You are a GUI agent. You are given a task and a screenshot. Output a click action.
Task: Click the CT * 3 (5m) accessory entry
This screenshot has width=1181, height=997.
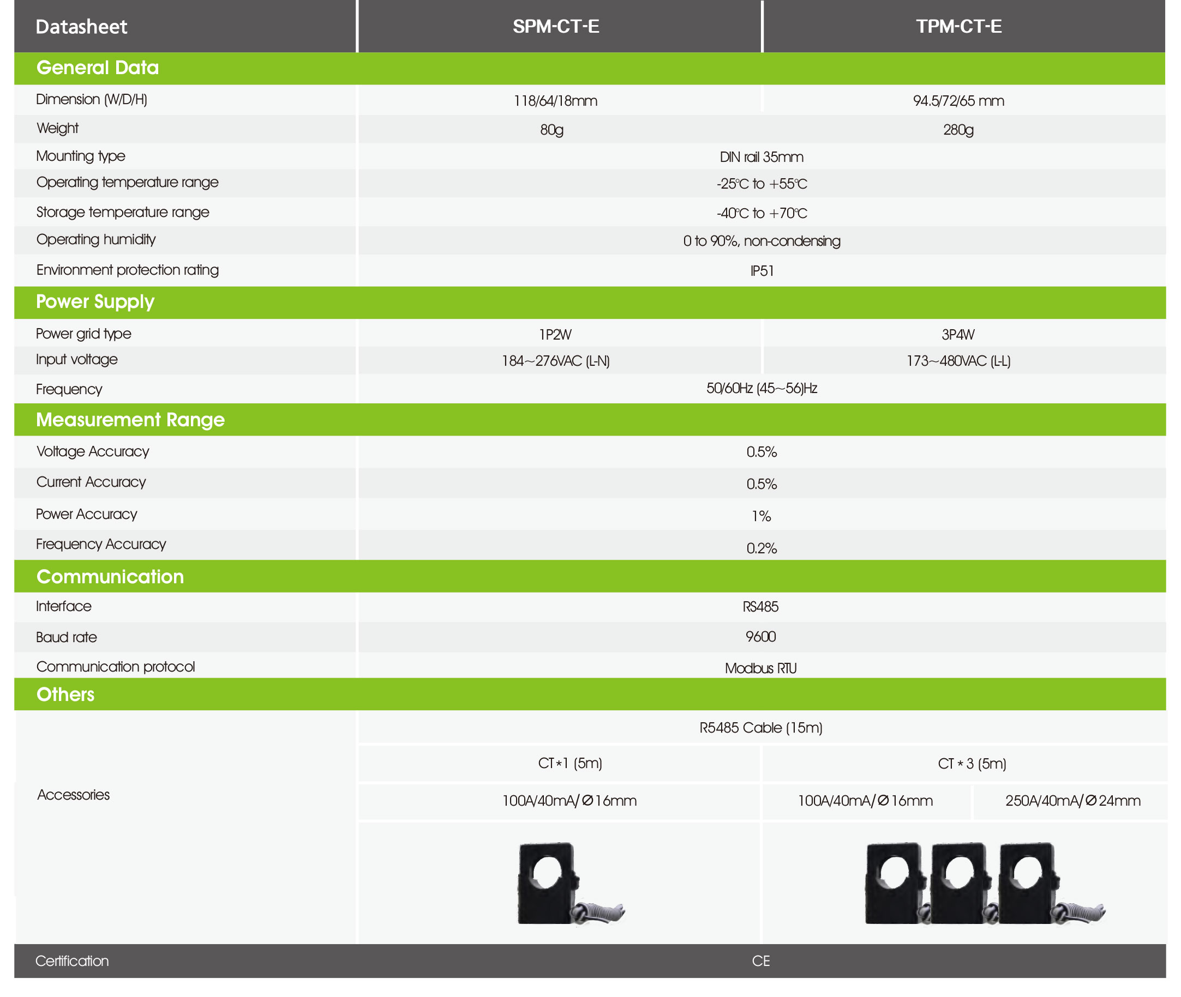coord(972,764)
